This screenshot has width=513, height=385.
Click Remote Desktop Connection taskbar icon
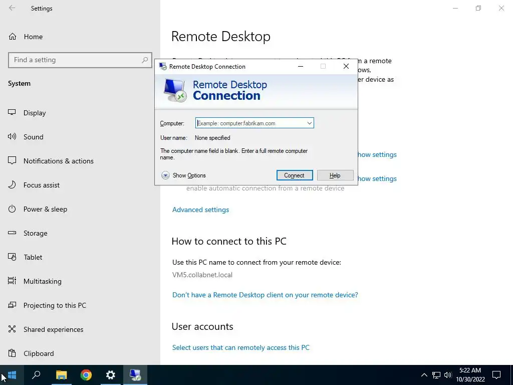click(x=135, y=375)
